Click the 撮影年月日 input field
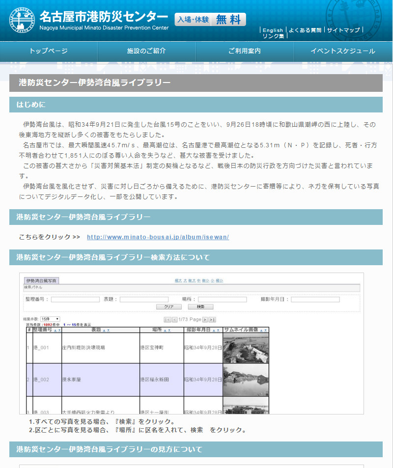 click(x=315, y=300)
